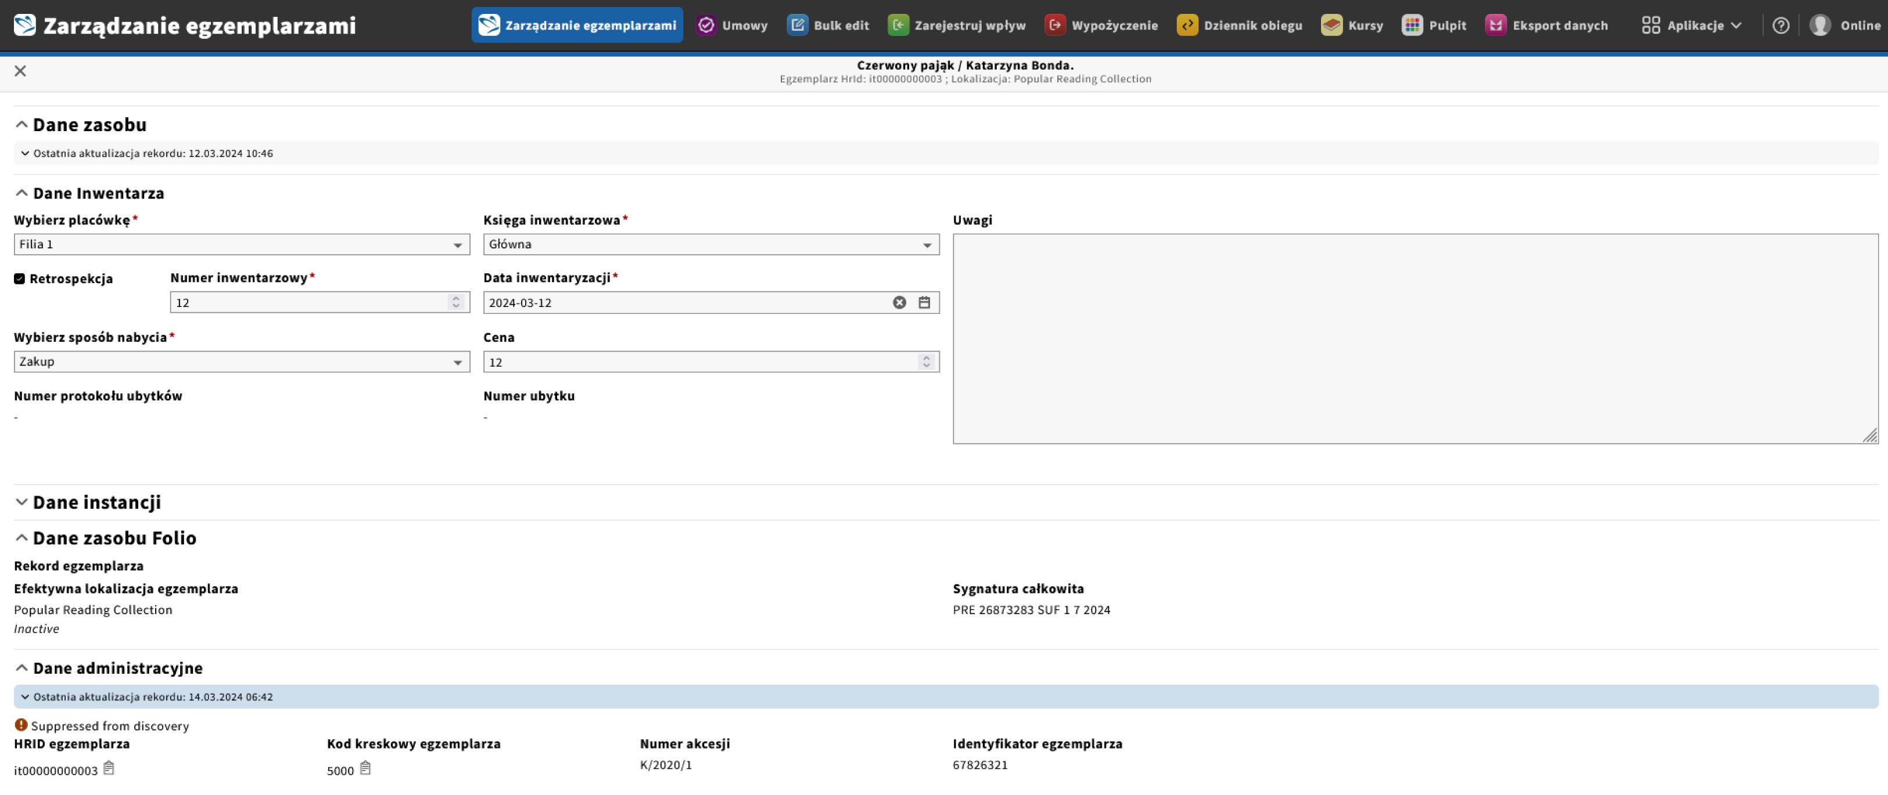The width and height of the screenshot is (1888, 795).
Task: Open the Wybierz placówkę dropdown
Action: click(x=242, y=244)
